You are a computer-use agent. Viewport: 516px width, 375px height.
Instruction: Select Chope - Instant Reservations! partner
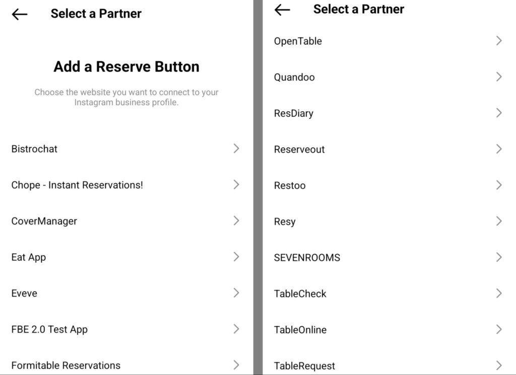coord(77,185)
